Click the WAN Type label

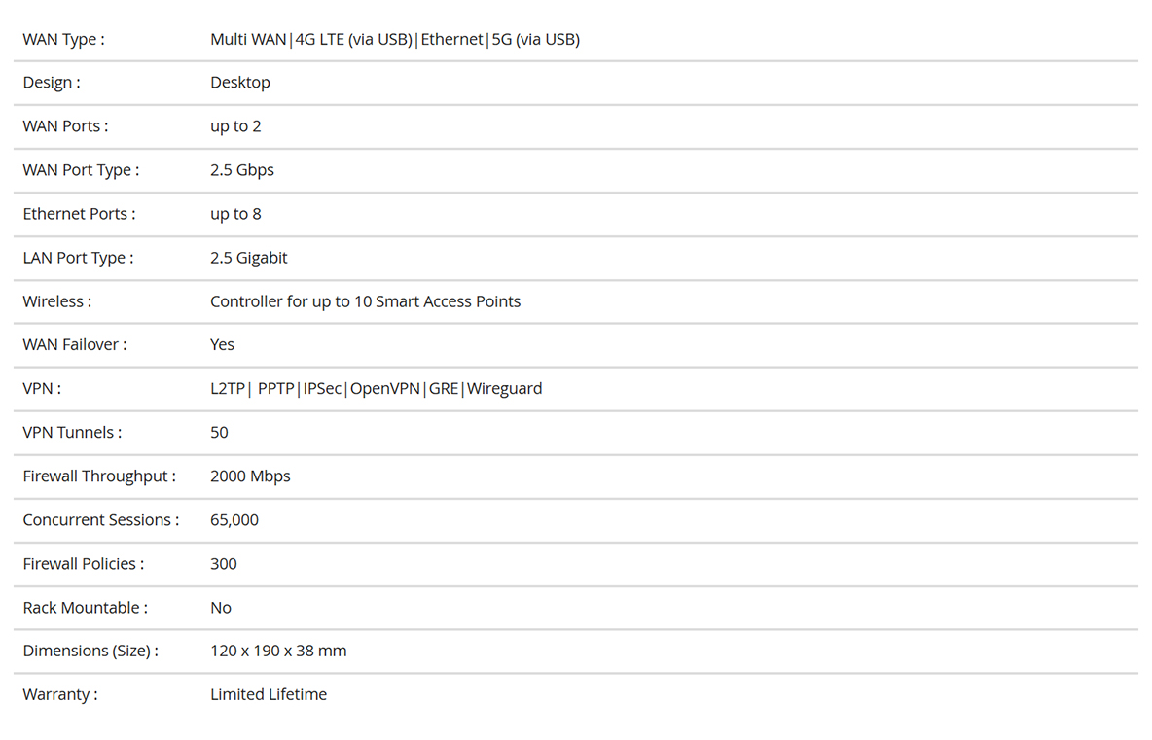coord(64,40)
